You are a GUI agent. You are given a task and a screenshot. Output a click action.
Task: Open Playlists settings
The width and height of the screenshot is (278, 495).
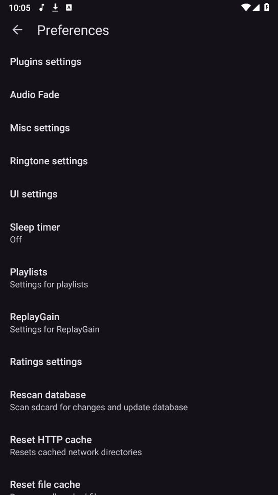pos(139,278)
